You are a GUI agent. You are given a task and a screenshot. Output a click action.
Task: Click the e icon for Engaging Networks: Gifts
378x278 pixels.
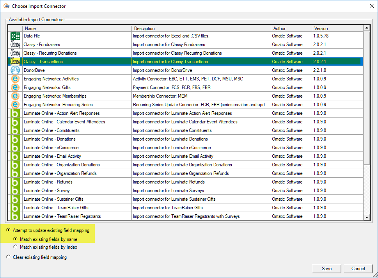point(14,87)
